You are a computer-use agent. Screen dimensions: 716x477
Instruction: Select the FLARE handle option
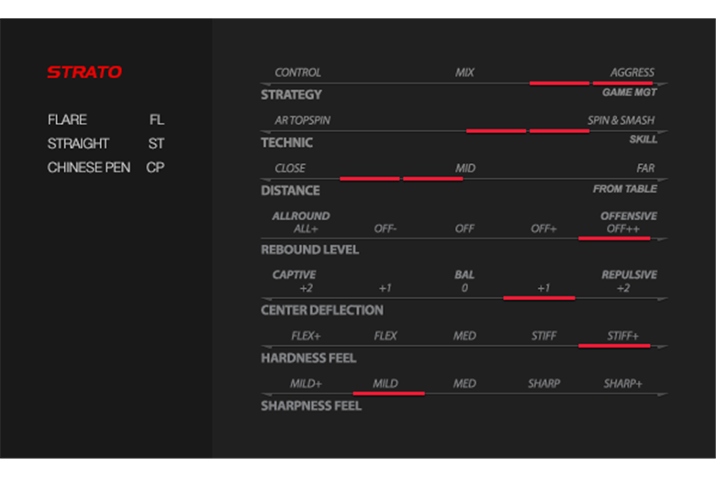(x=67, y=119)
